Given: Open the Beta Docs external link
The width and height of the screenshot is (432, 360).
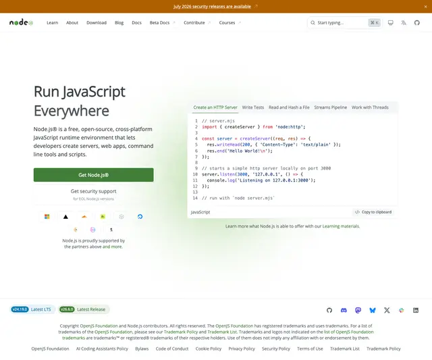Looking at the screenshot, I should pyautogui.click(x=162, y=22).
